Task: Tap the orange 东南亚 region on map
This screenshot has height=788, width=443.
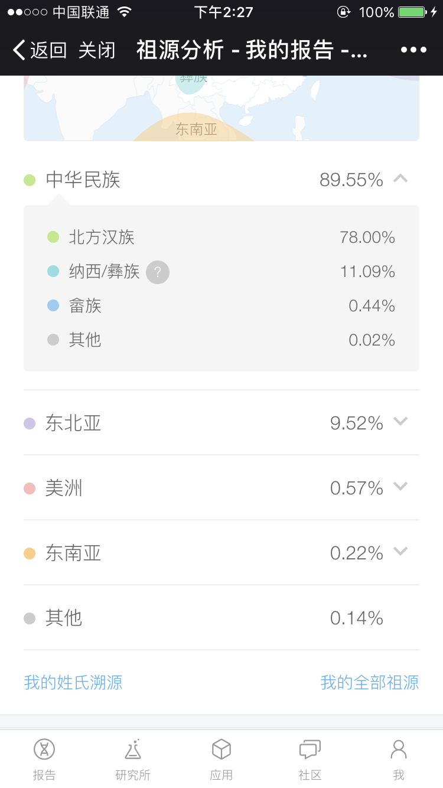Action: coord(195,130)
